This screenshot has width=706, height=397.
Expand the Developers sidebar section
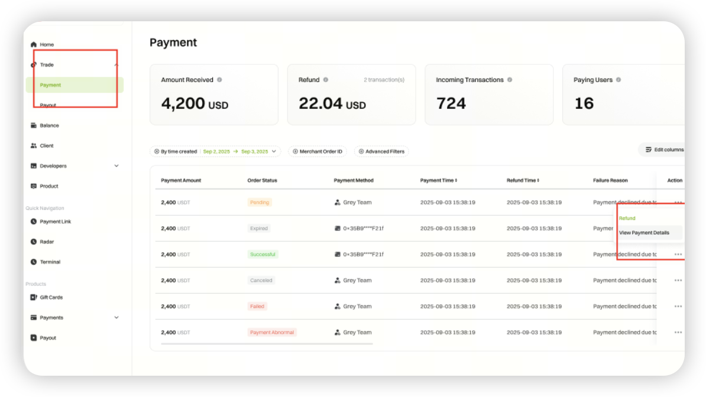click(x=116, y=166)
